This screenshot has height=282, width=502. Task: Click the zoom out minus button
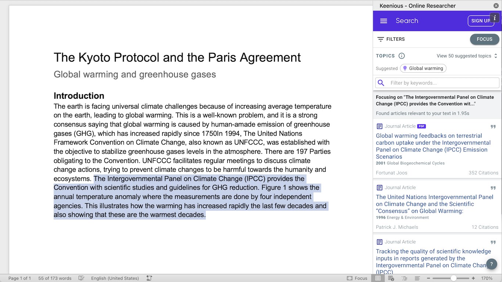pyautogui.click(x=428, y=278)
